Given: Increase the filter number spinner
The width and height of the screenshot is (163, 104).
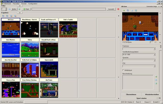Looking at the screenshot, I should pyautogui.click(x=6, y=8).
